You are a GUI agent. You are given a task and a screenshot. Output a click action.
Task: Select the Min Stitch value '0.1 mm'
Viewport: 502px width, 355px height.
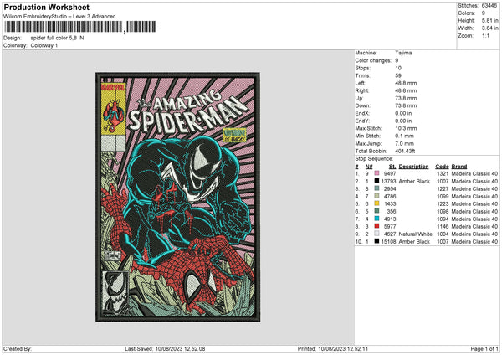pyautogui.click(x=404, y=136)
